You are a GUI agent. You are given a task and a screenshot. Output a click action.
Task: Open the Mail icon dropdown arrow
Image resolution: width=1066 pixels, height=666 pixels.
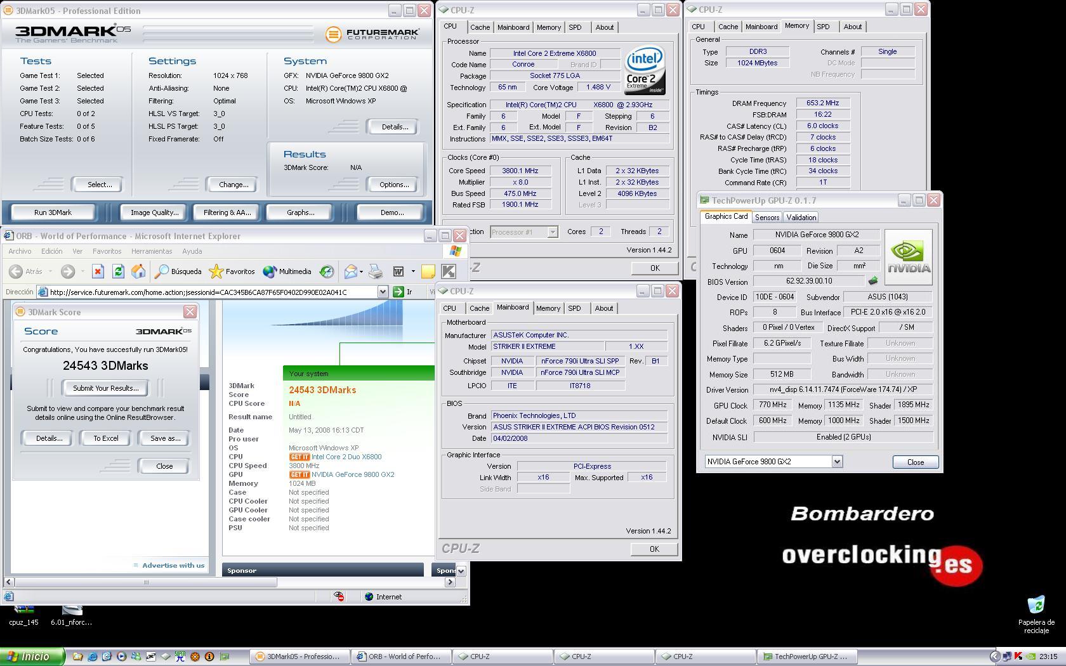pos(361,271)
